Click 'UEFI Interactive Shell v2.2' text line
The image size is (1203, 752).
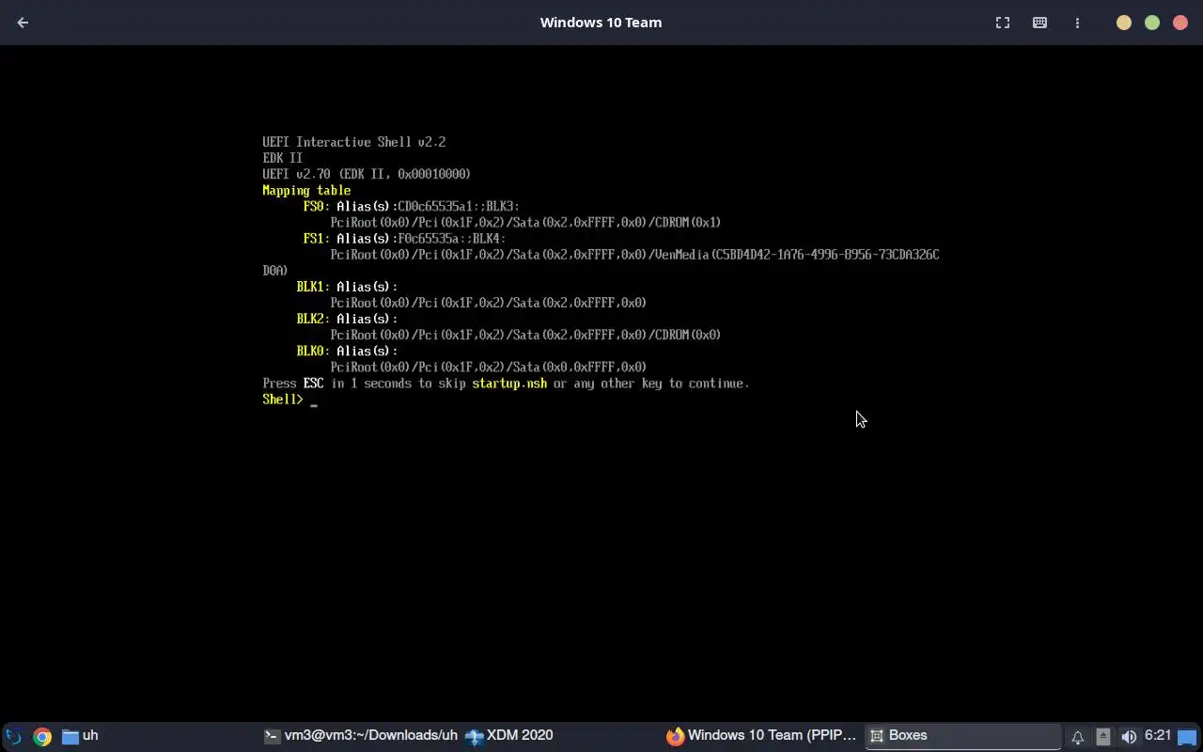(x=354, y=142)
